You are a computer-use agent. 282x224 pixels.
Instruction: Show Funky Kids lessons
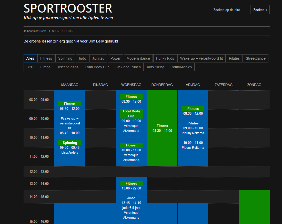pyautogui.click(x=165, y=58)
